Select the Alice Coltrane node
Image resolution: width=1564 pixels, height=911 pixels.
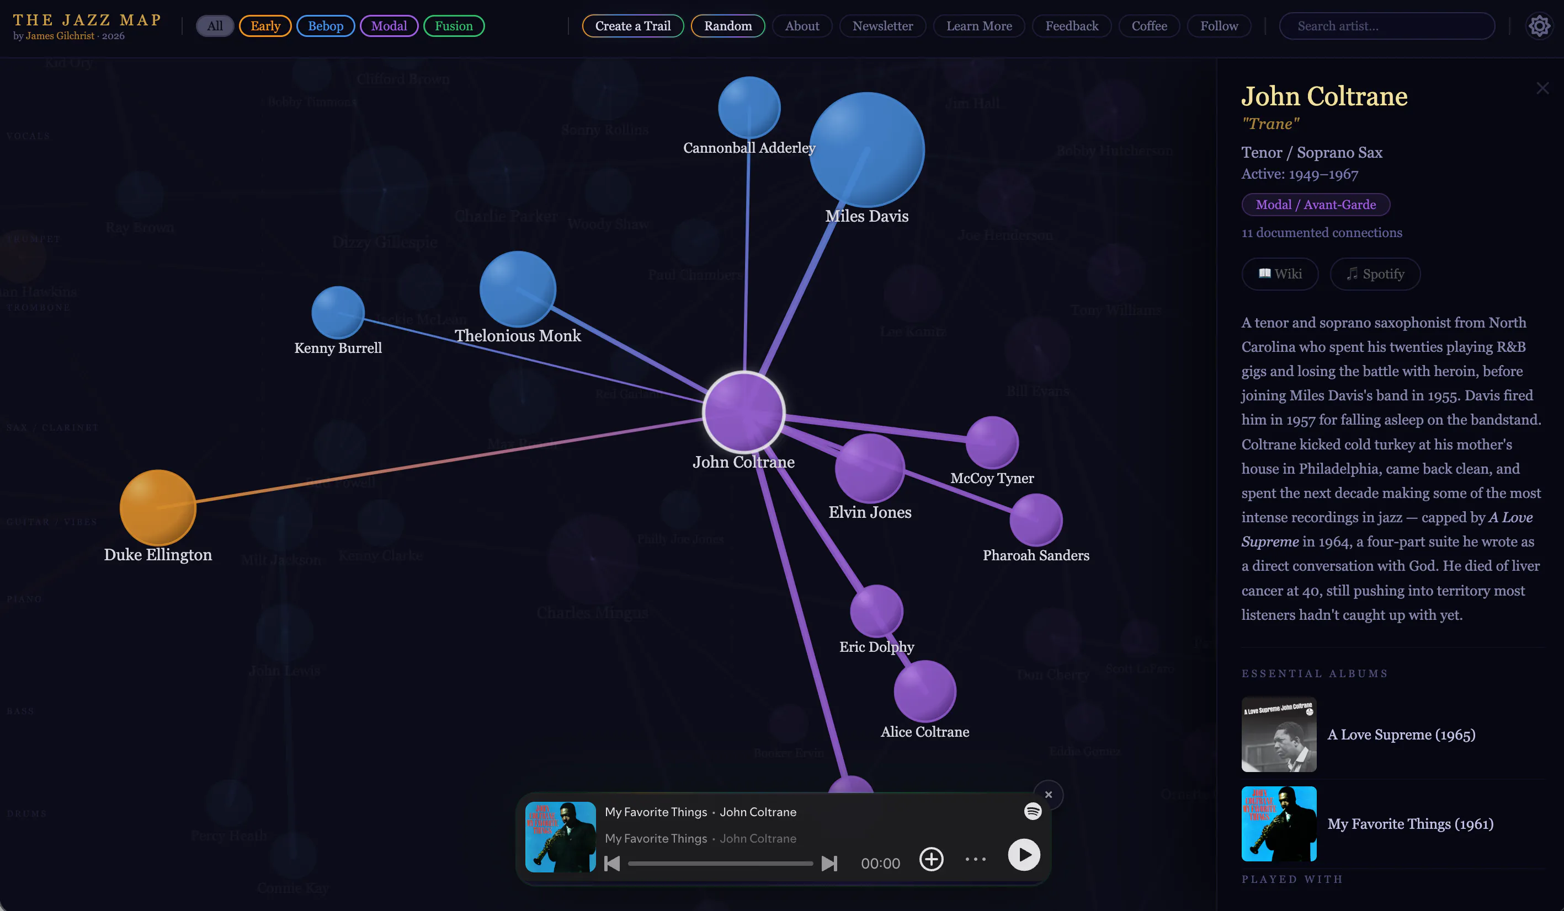[x=925, y=692]
